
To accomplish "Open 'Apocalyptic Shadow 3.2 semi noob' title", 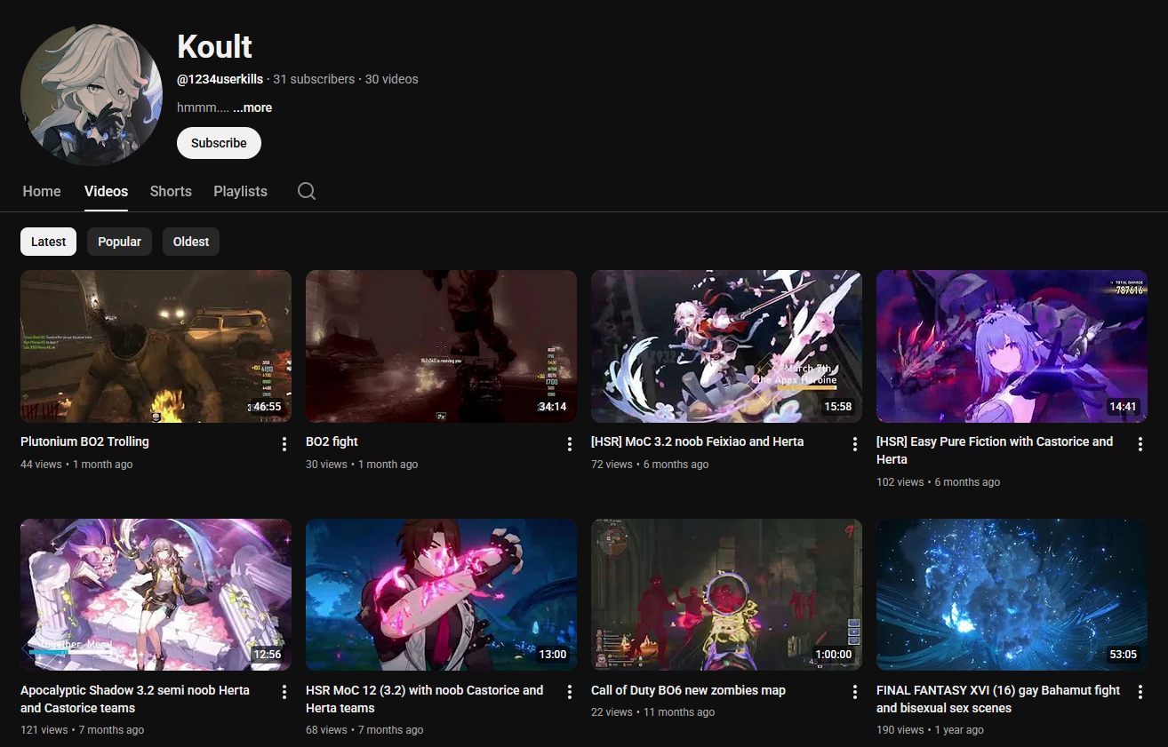I will click(135, 699).
